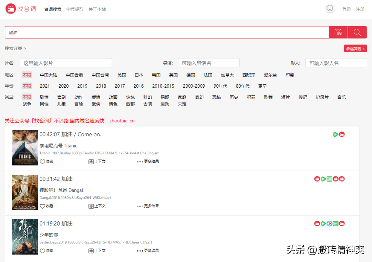Toggle the funnel filter icon button
The height and width of the screenshot is (262, 372).
coord(338,32)
